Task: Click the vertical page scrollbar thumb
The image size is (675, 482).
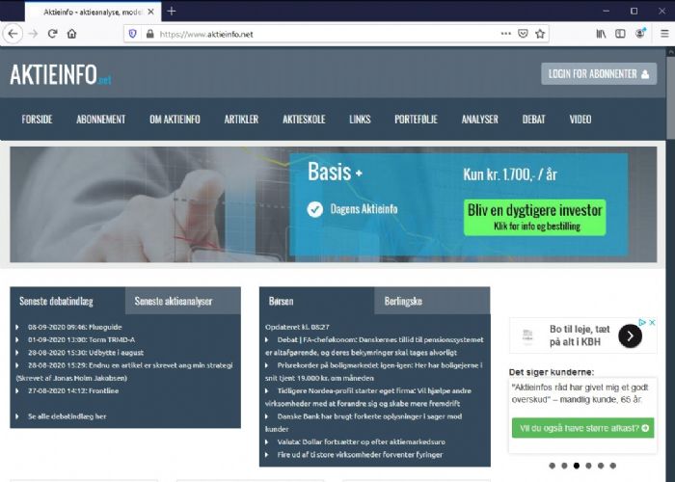Action: coord(671,98)
